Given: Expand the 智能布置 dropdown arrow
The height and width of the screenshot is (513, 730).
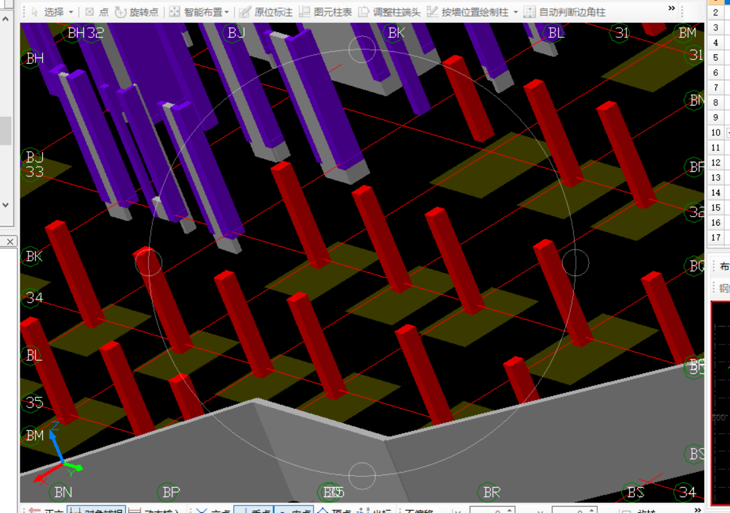Looking at the screenshot, I should pos(227,12).
